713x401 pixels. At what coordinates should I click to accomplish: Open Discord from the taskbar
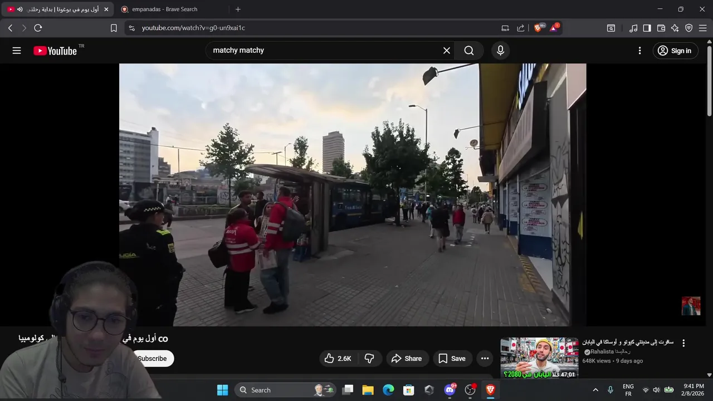[450, 390]
